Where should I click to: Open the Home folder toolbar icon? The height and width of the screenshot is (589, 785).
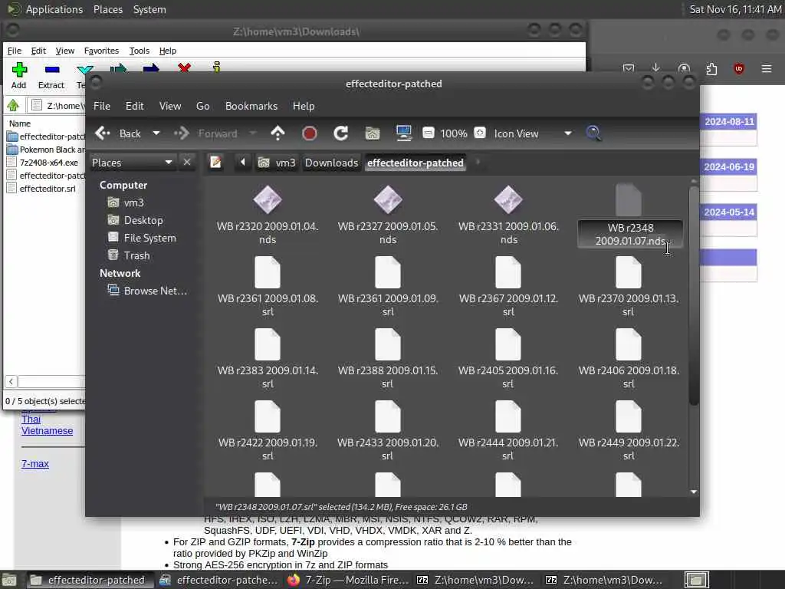(373, 133)
